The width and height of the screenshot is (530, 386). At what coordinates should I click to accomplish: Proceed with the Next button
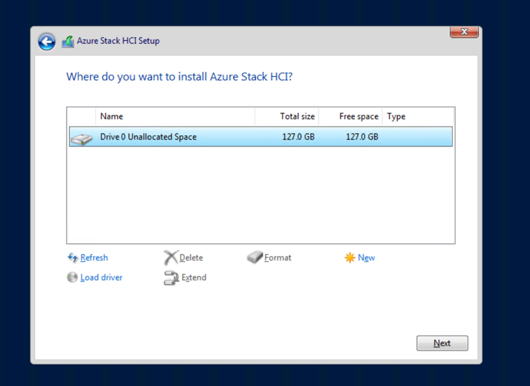click(442, 343)
